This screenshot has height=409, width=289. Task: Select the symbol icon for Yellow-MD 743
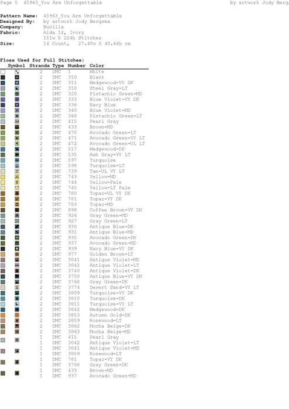coord(17,177)
